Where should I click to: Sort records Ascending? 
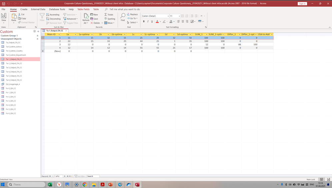53,15
